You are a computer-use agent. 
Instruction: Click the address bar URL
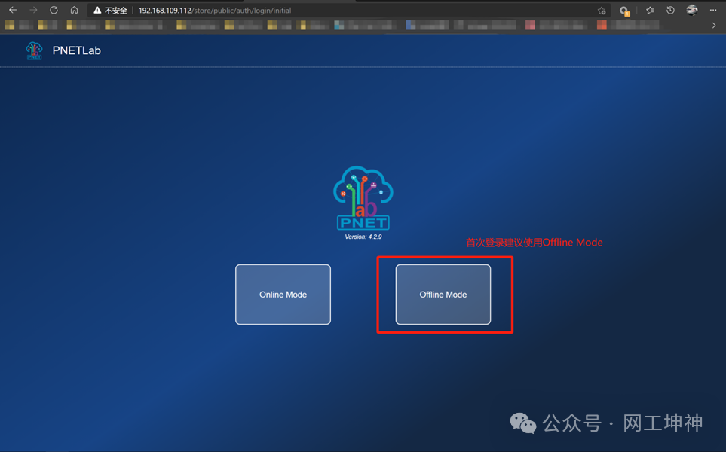coord(214,11)
